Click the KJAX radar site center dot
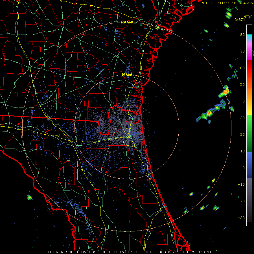This screenshot has width=254, height=254. tap(127, 126)
